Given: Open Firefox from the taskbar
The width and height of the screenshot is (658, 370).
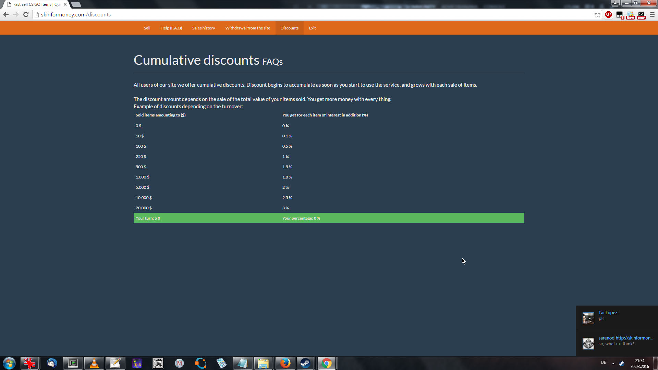Looking at the screenshot, I should pyautogui.click(x=285, y=363).
